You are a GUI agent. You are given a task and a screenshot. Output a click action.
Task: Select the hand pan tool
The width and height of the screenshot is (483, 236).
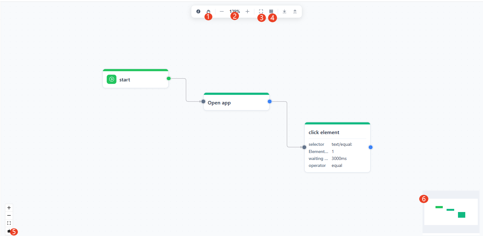pos(208,11)
